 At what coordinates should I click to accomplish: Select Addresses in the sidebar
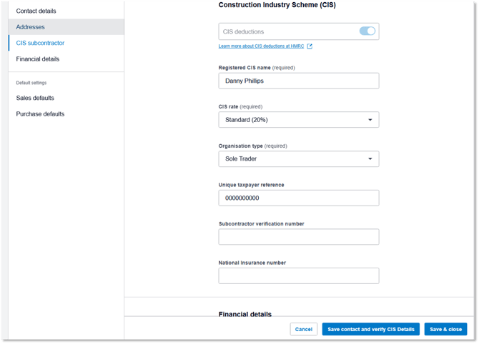(30, 27)
